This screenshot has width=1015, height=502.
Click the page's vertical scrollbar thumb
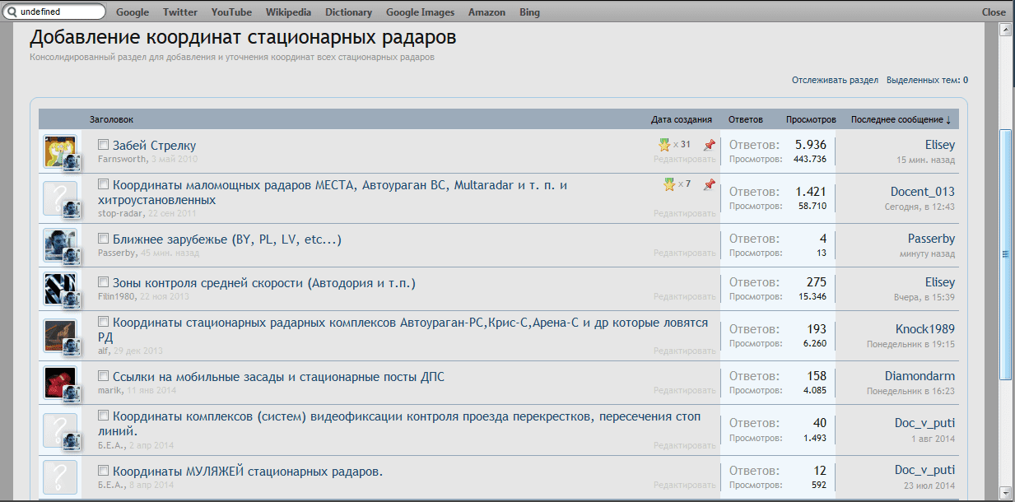point(1004,255)
